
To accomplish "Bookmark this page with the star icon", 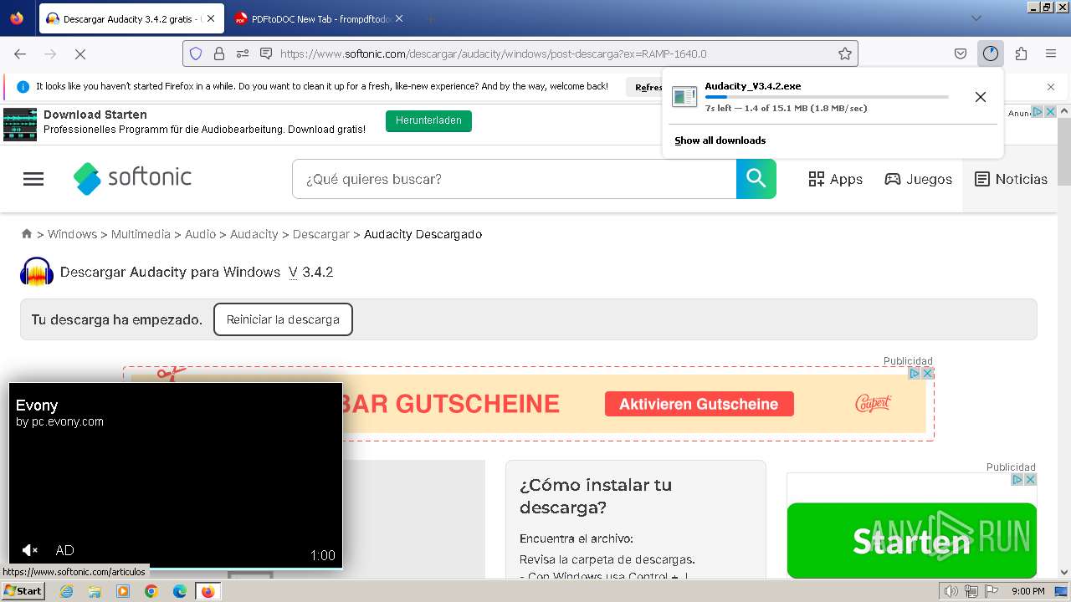I will click(x=845, y=54).
